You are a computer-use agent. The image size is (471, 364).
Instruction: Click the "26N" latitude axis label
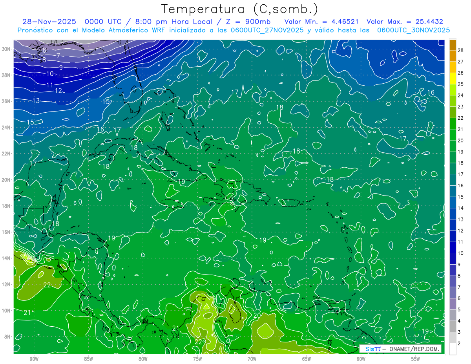pyautogui.click(x=7, y=101)
